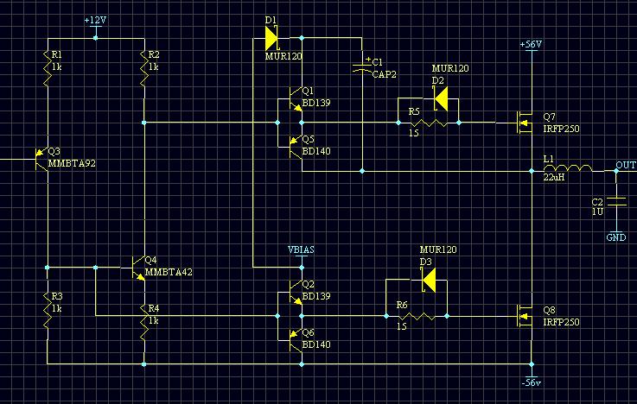The height and width of the screenshot is (404, 637).
Task: Click D3's MUR120 part text
Action: 438,249
